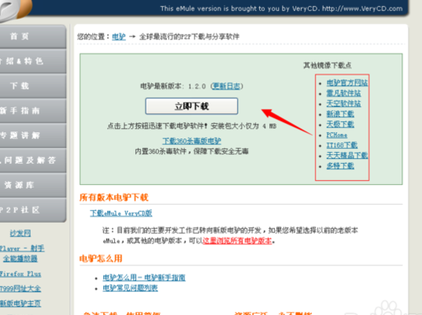422x315 pixels.
Task: Click the eMule logo at top-left corner
Action: tap(15, 9)
